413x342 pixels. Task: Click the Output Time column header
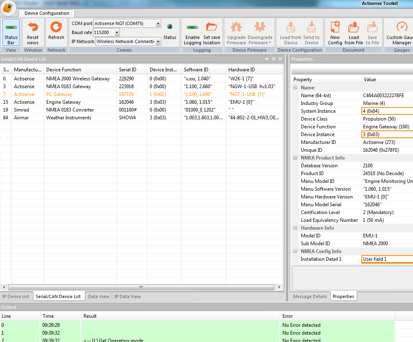(x=60, y=316)
